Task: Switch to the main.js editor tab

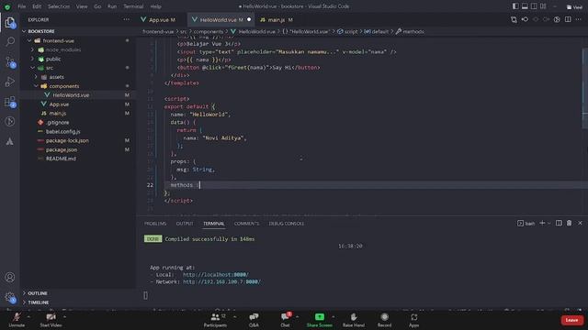Action: [277, 20]
